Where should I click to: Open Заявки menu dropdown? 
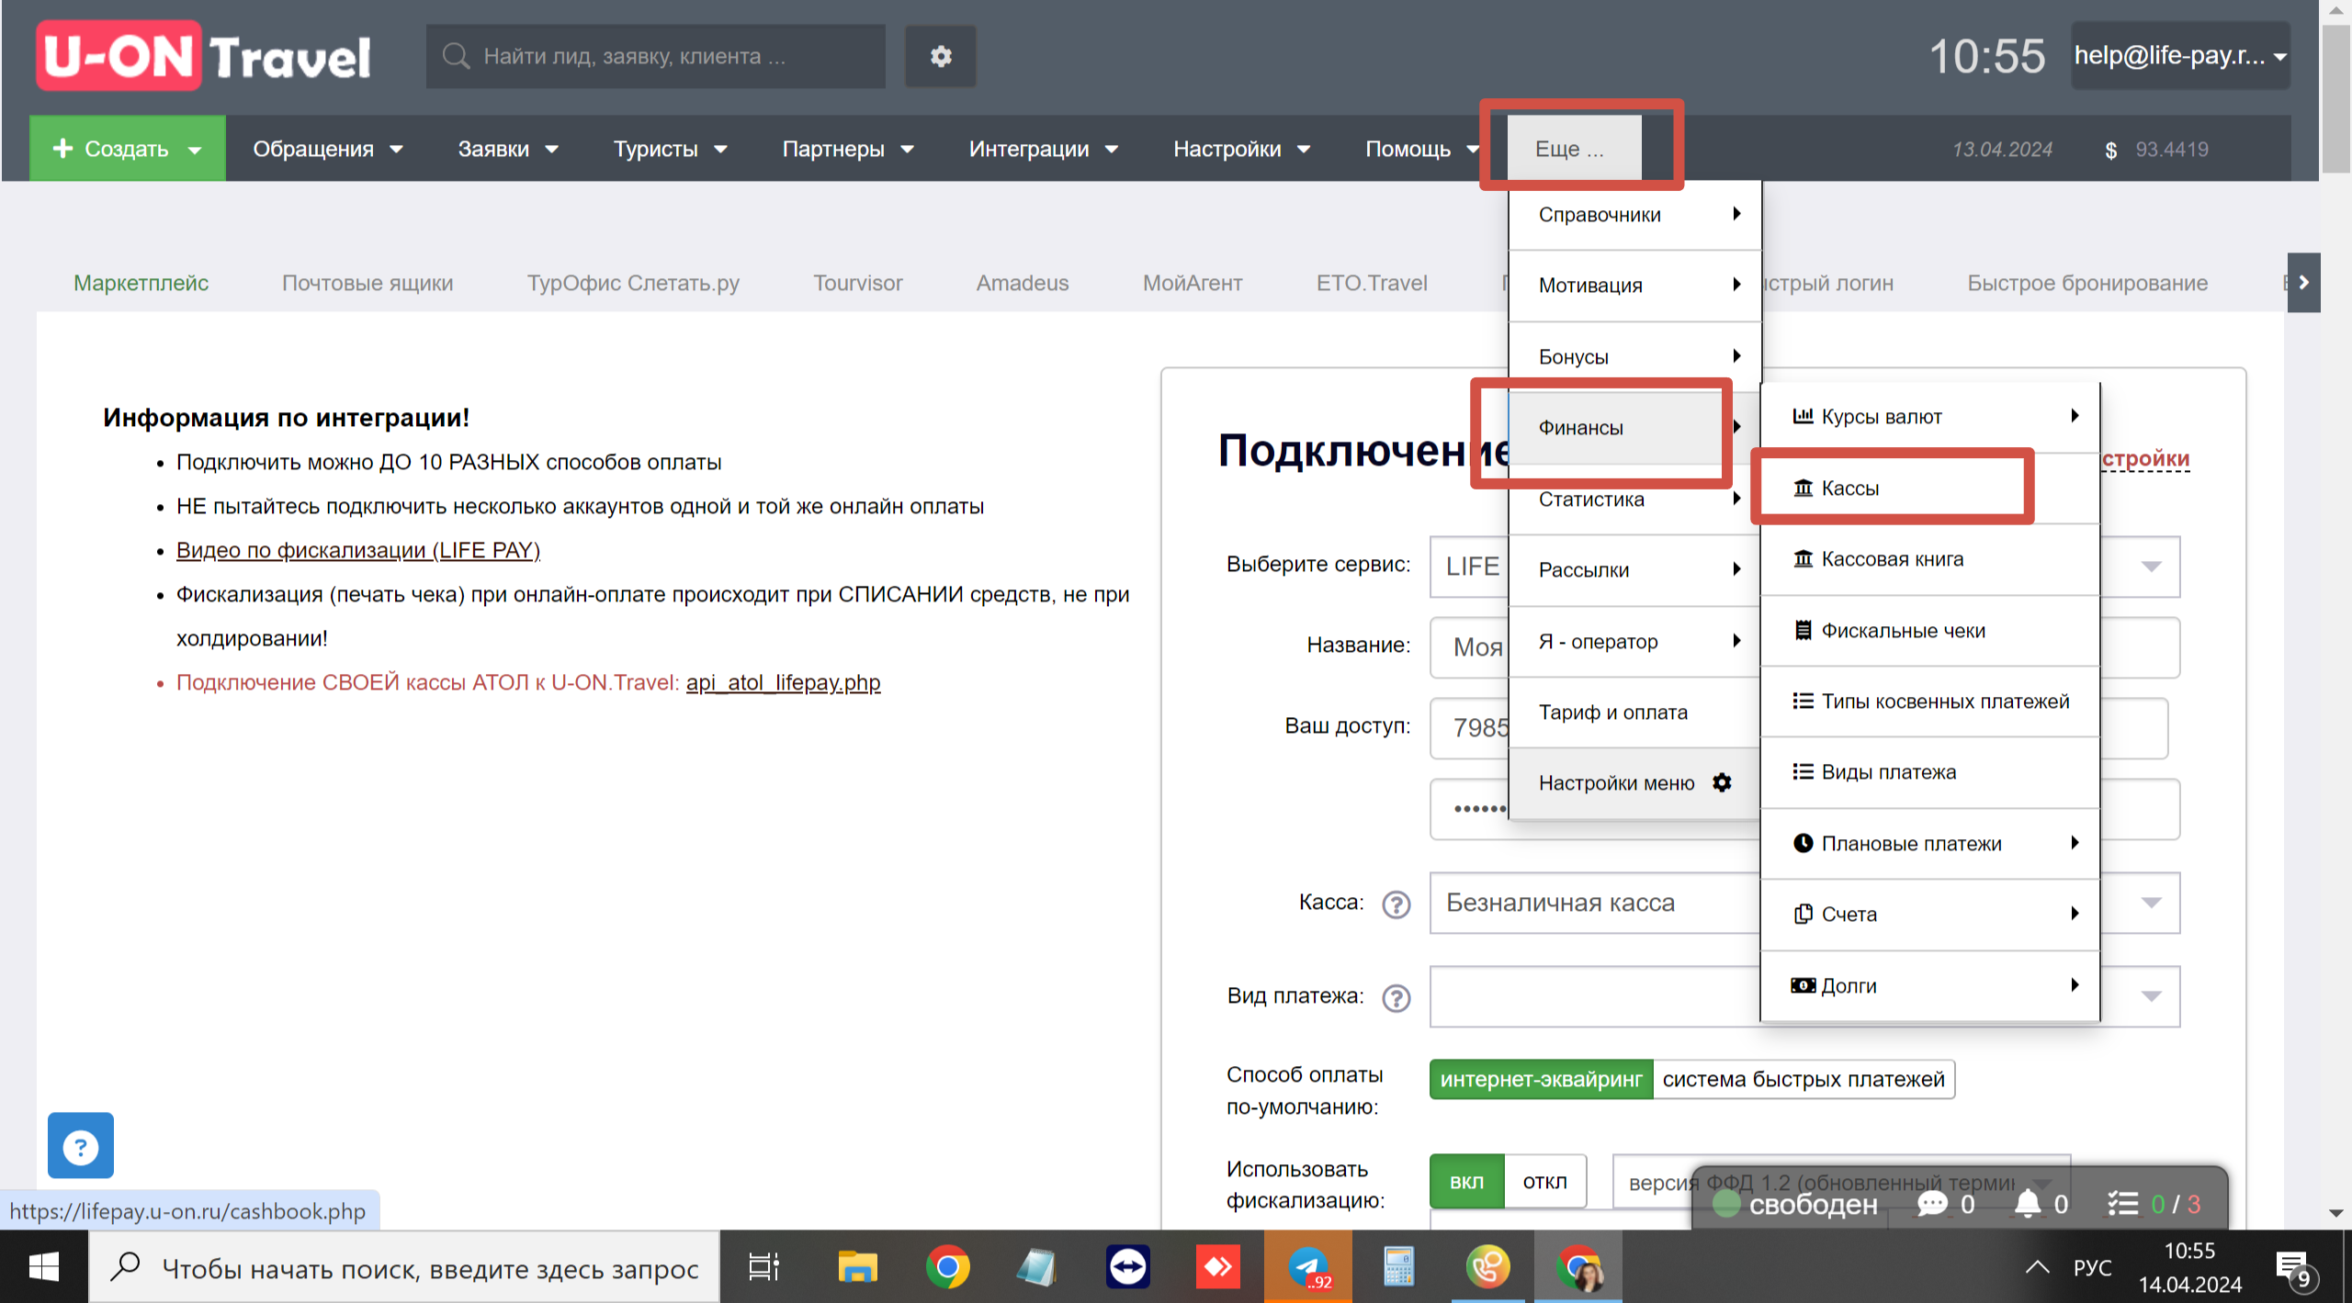[508, 149]
